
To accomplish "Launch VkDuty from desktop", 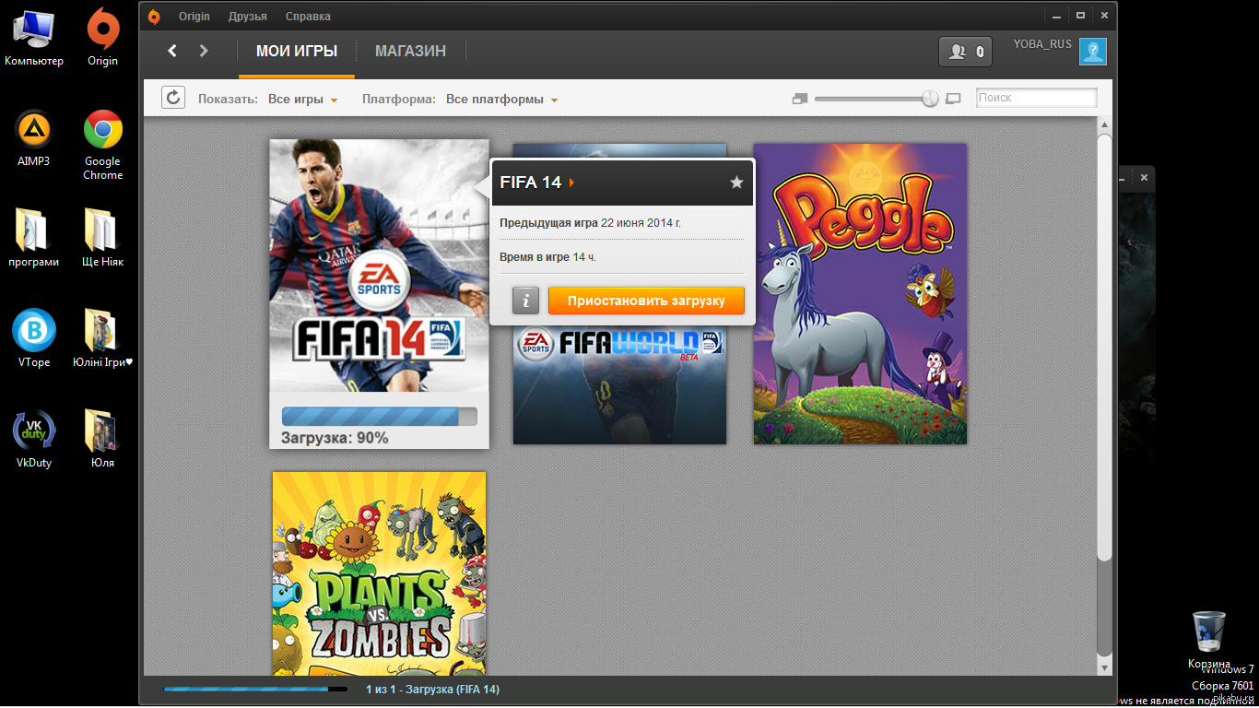I will pos(34,440).
